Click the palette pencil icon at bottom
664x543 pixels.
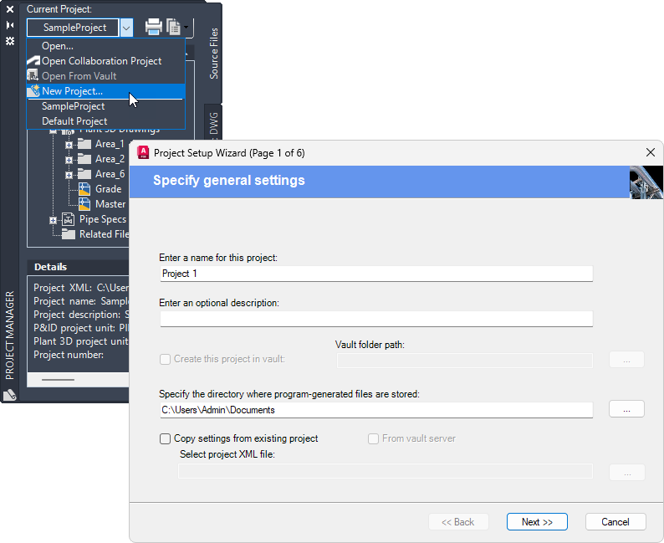[10, 394]
